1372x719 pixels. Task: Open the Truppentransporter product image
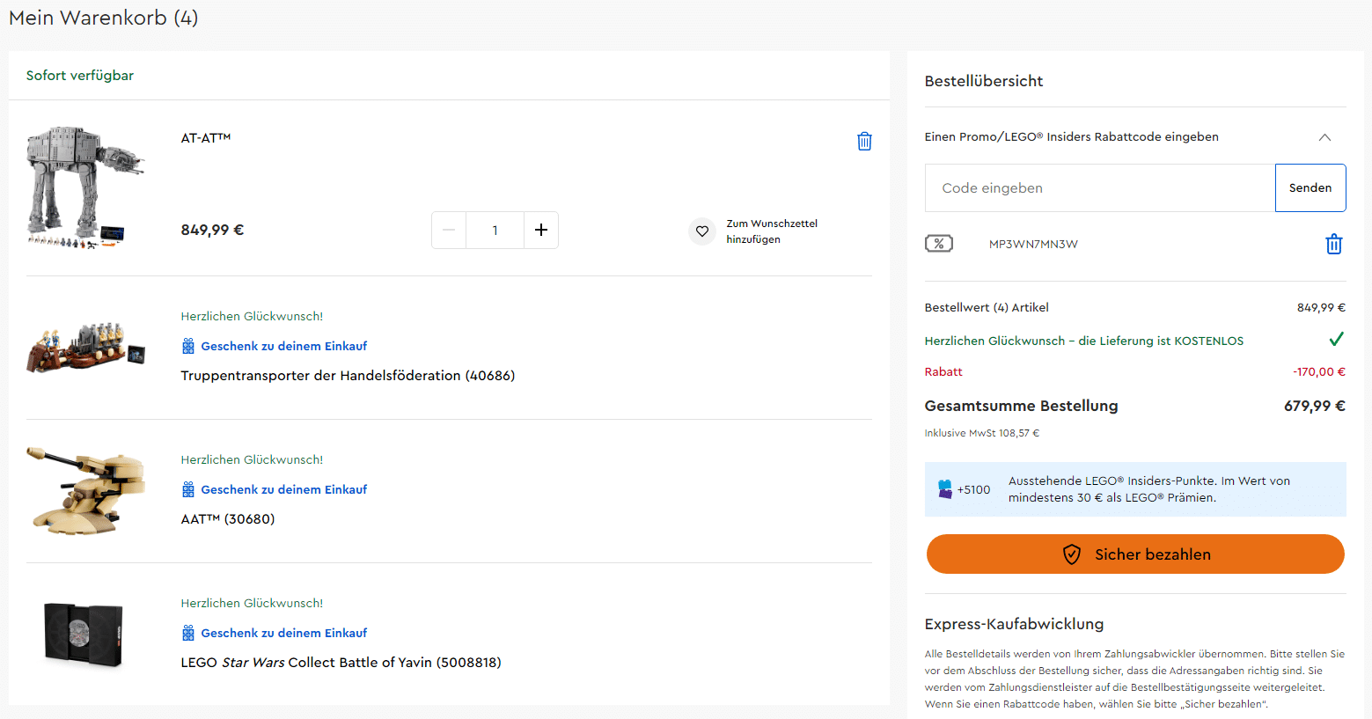[86, 347]
